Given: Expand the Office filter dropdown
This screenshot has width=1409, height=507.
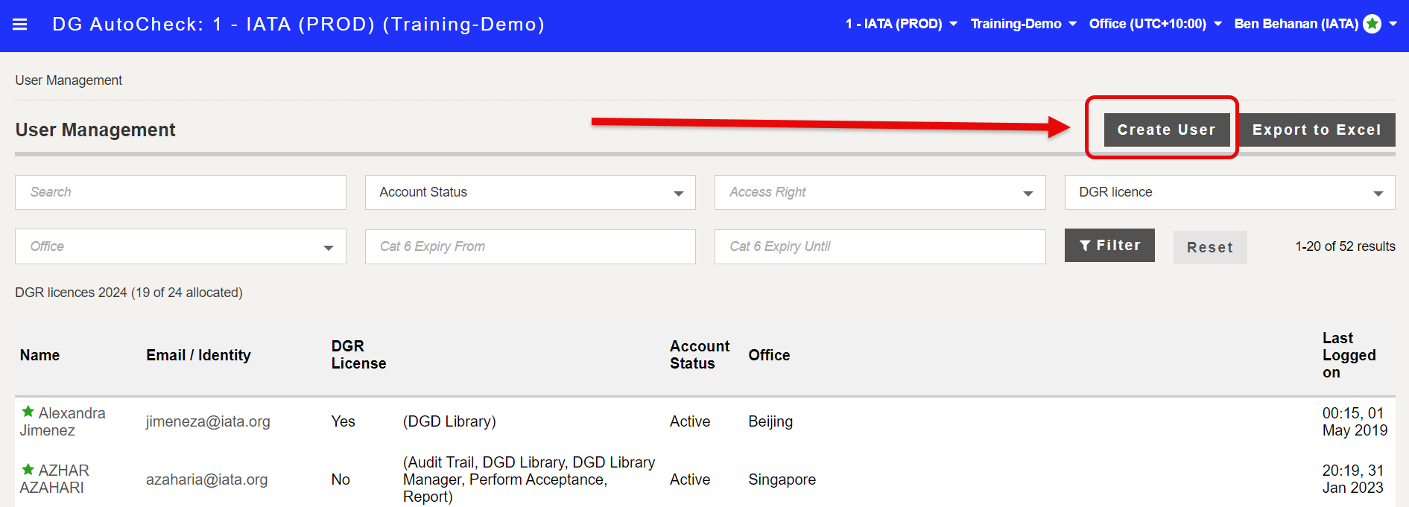Looking at the screenshot, I should click(x=180, y=246).
